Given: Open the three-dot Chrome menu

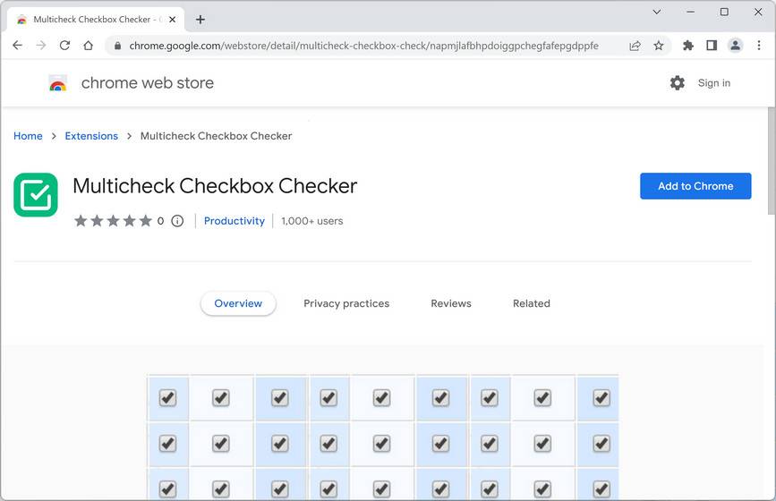Looking at the screenshot, I should click(758, 46).
